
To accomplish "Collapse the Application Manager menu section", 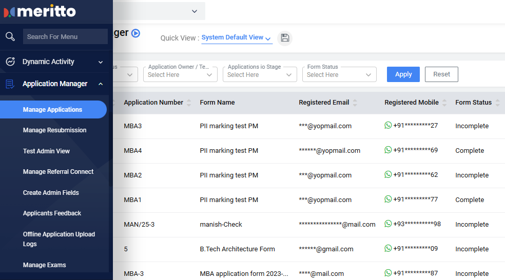I will tap(101, 84).
